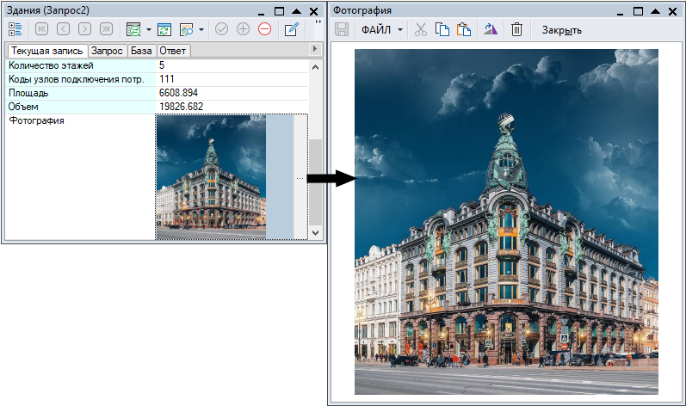Expand the dropdown arrow beside the search icon
686x406 pixels.
tap(201, 29)
